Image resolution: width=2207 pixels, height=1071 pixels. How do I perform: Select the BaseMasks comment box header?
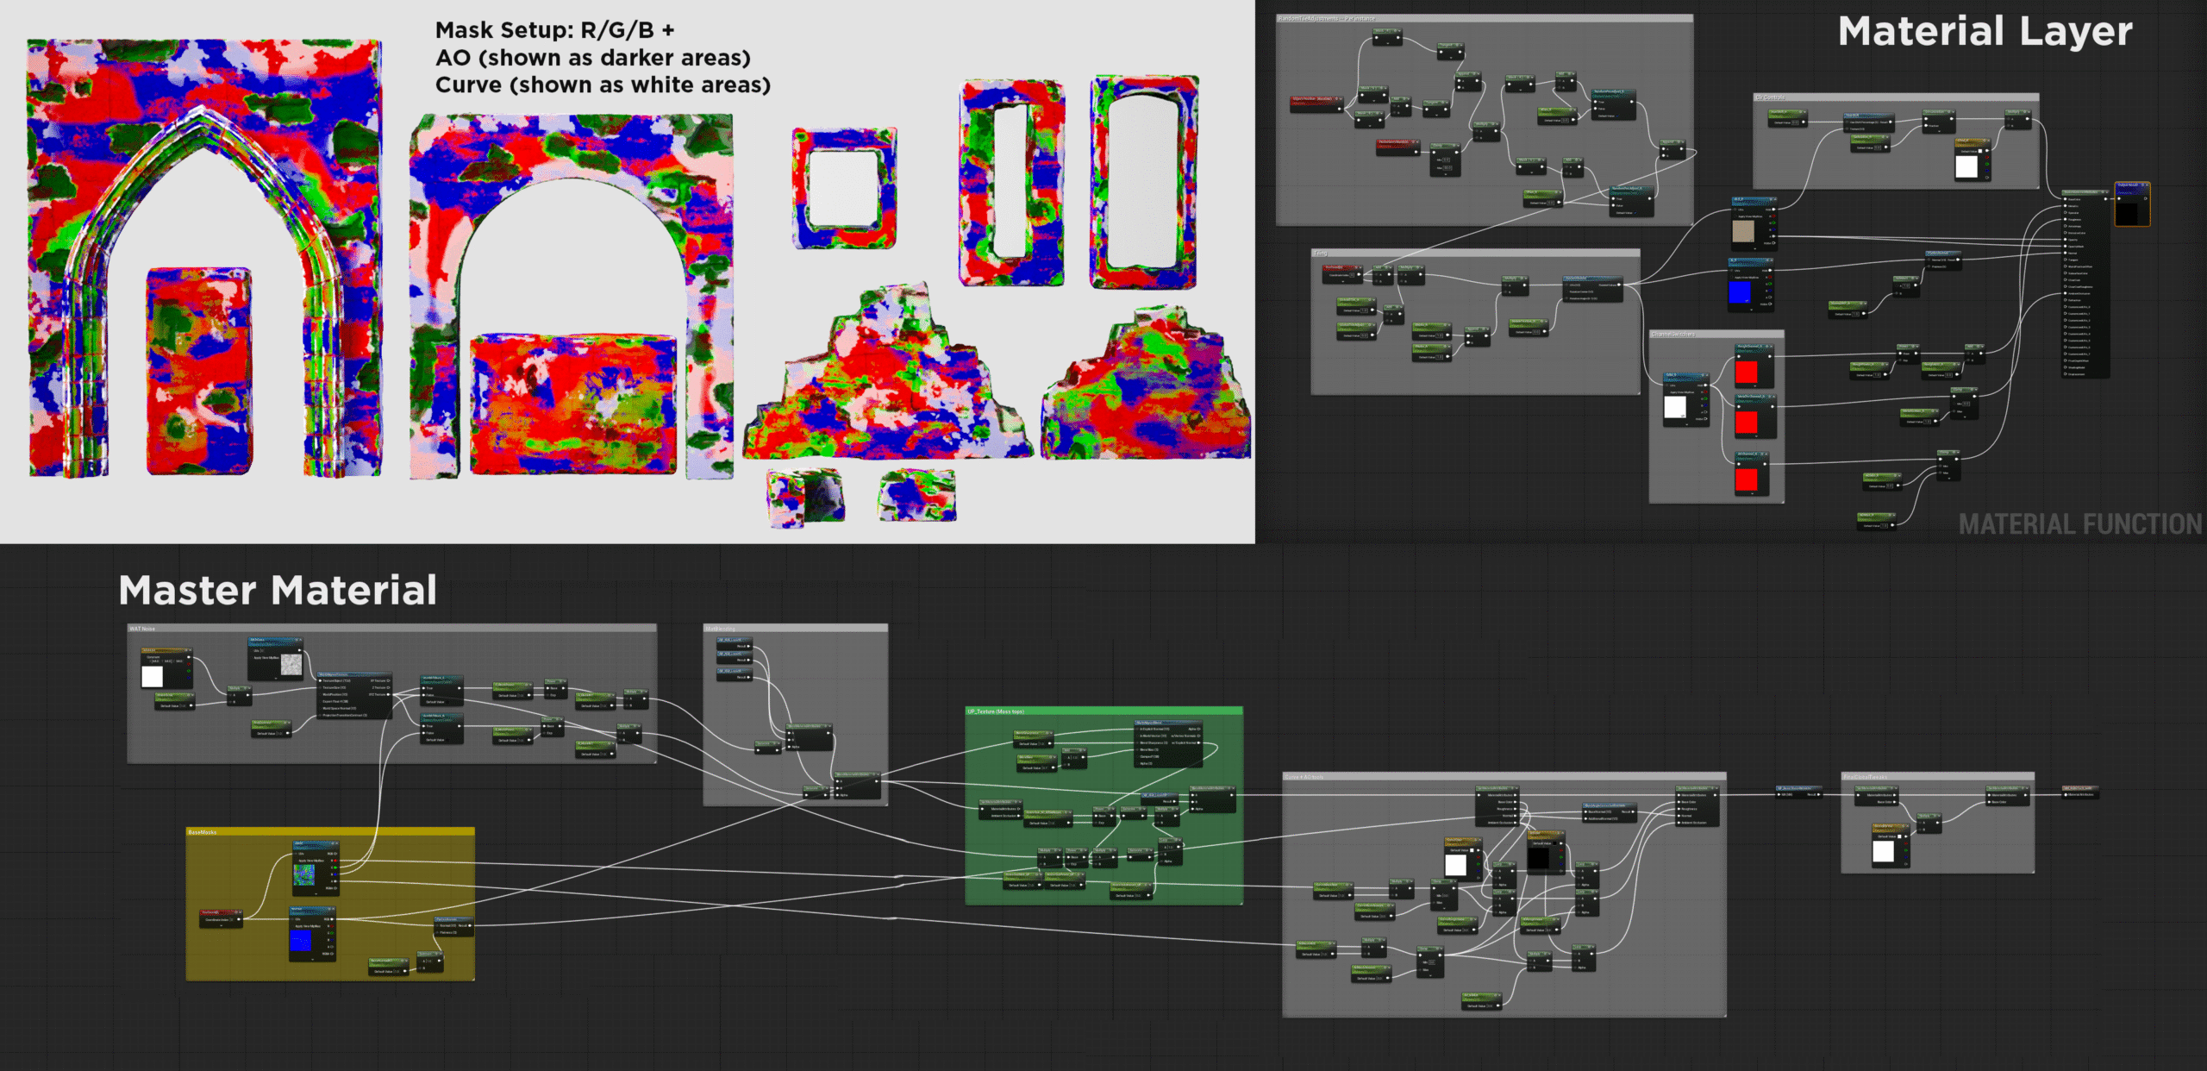(203, 832)
